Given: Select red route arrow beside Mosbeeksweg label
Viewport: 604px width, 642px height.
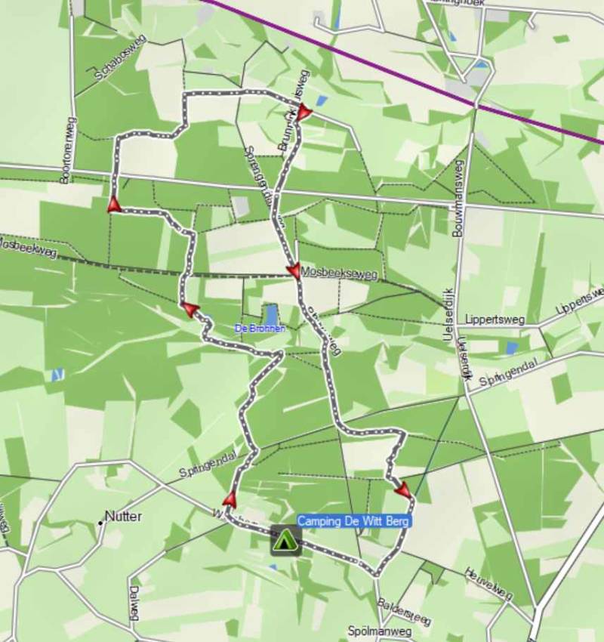Looking at the screenshot, I should [294, 270].
